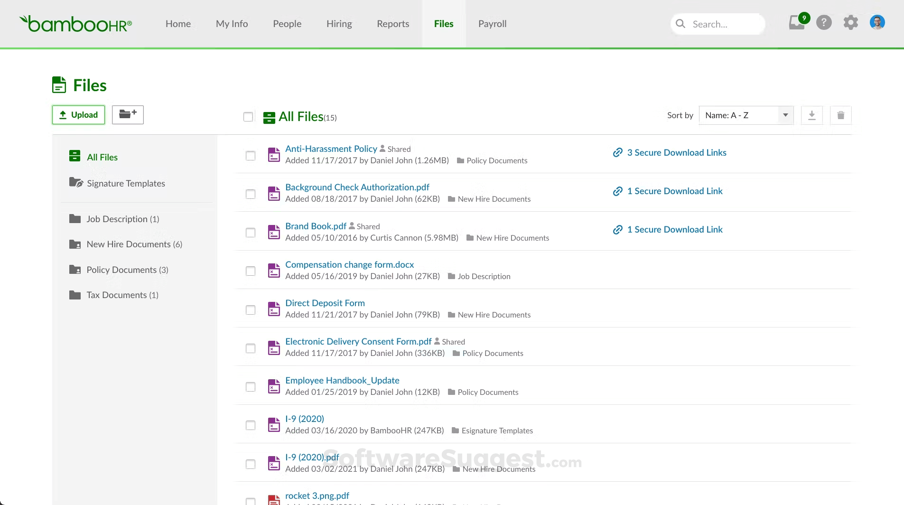Viewport: 904px width, 505px height.
Task: Open the help question mark icon
Action: (823, 22)
